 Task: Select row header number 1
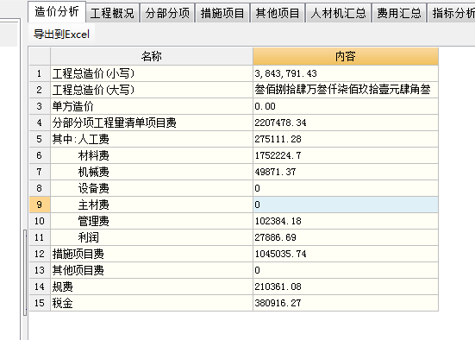[40, 73]
